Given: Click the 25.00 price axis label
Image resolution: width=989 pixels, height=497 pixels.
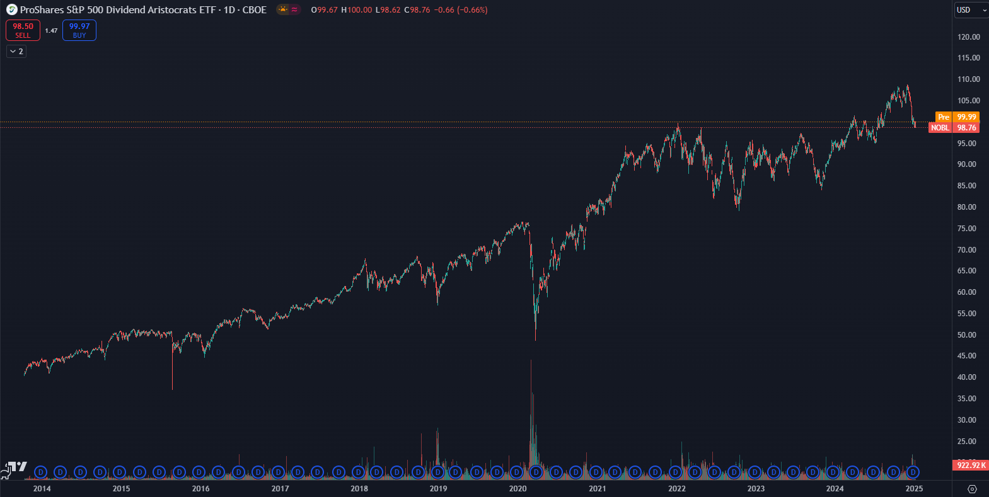Looking at the screenshot, I should click(x=966, y=442).
